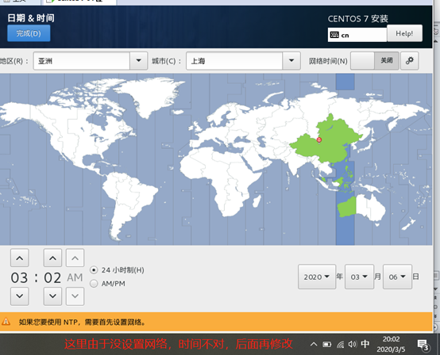Viewport: 440px width, 355px height.
Task: Decrease the hour with down arrow
Action: (20, 296)
